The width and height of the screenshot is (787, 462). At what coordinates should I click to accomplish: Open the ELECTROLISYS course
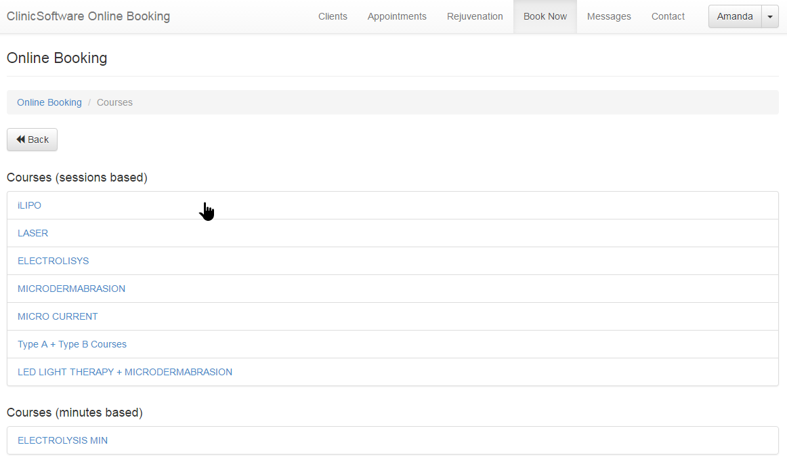click(53, 261)
